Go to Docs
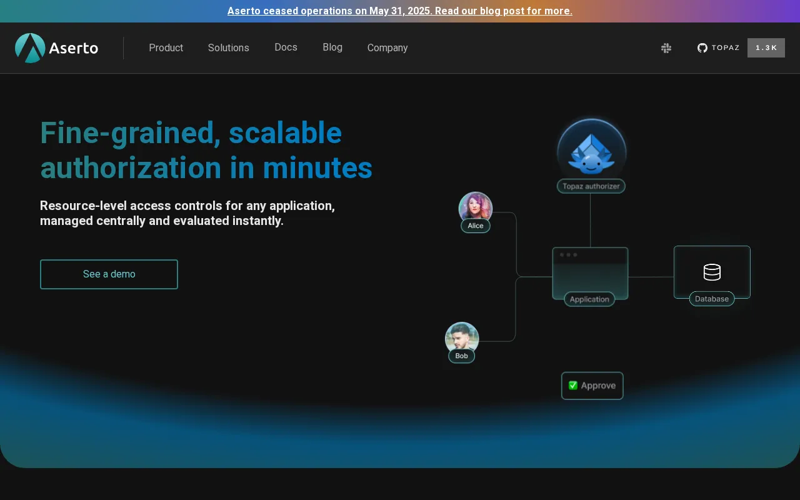This screenshot has width=800, height=500. 286,47
